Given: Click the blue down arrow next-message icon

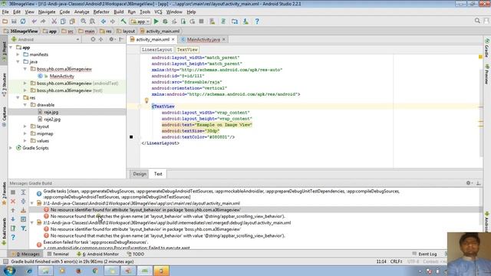Looking at the screenshot, I should (13, 219).
